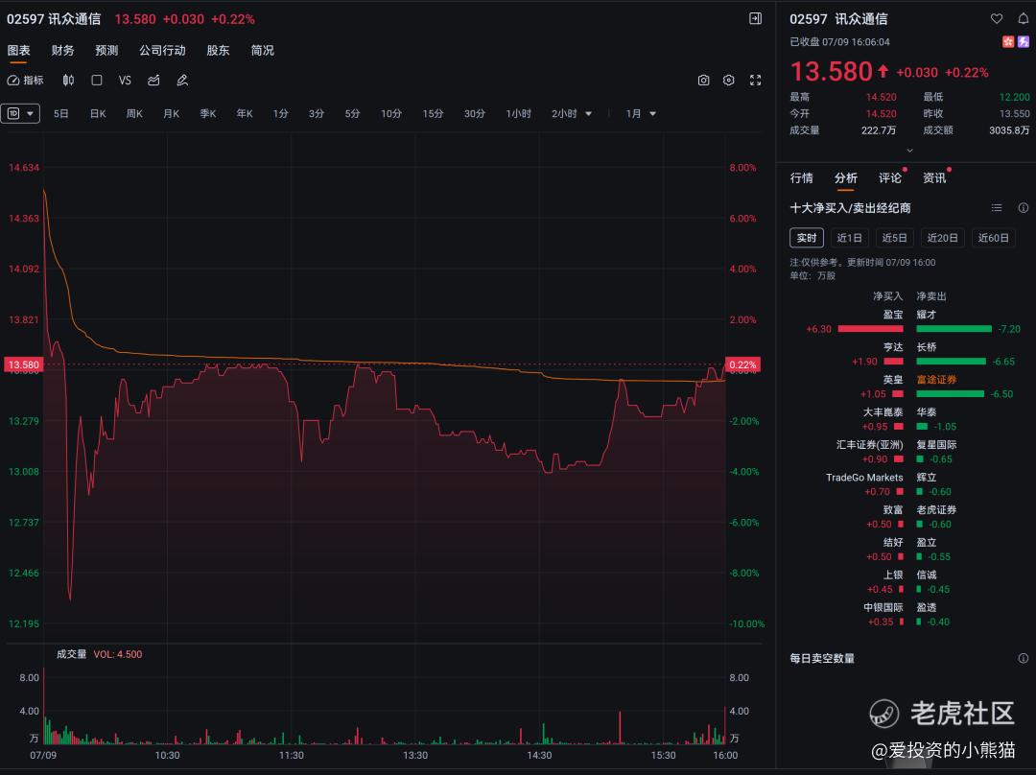Activate the pencil drawing tool
The width and height of the screenshot is (1036, 775).
(x=182, y=81)
